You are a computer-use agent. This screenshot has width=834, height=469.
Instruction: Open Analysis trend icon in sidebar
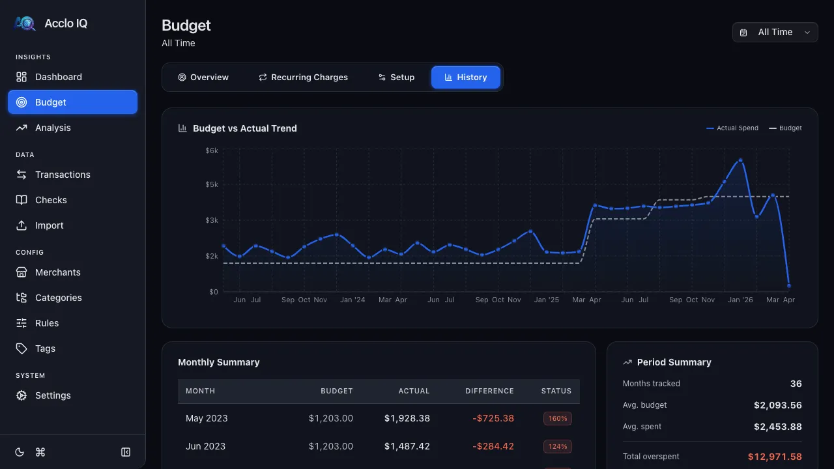(22, 128)
